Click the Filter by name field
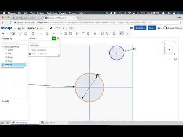Image resolution: width=183 pixels, height=137 pixels. tap(14, 43)
